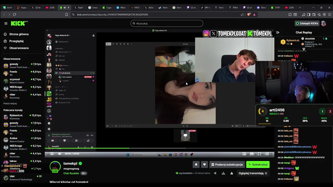Screen dimensions: 333x187
Task: Go back to the previous page
Action: coord(4,15)
